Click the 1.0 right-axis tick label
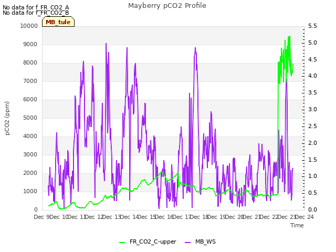This screenshot has height=252, width=336. coord(312,176)
